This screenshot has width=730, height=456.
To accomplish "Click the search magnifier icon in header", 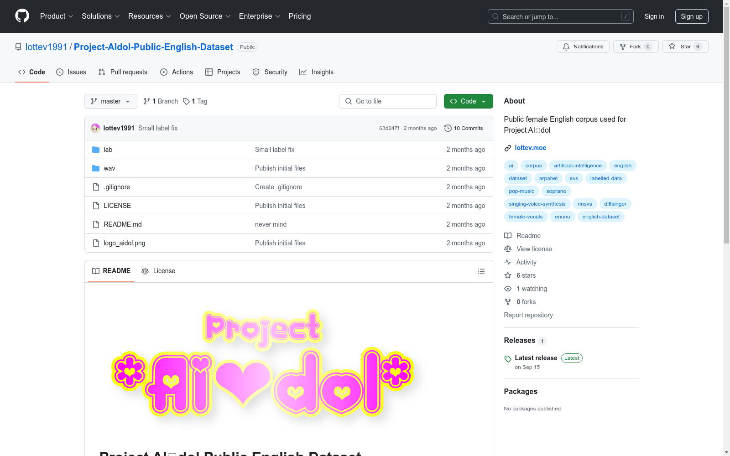I will click(495, 16).
